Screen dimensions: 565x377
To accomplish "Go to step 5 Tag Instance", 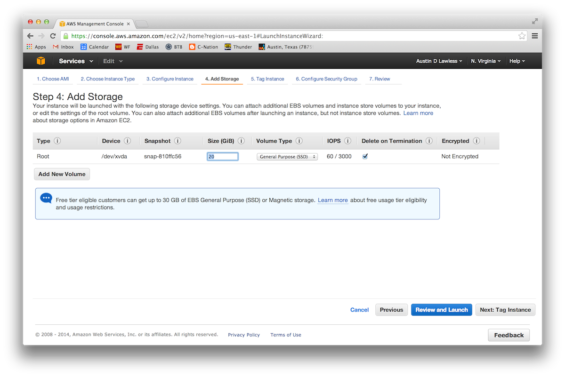I will [x=267, y=79].
